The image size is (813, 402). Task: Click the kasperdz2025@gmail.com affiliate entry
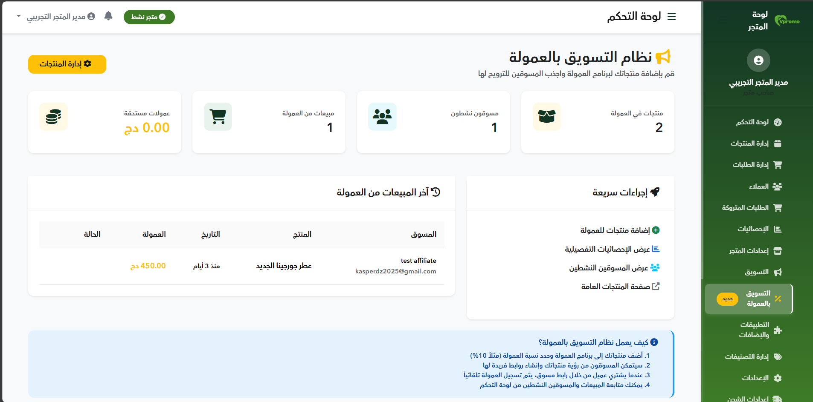coord(396,271)
